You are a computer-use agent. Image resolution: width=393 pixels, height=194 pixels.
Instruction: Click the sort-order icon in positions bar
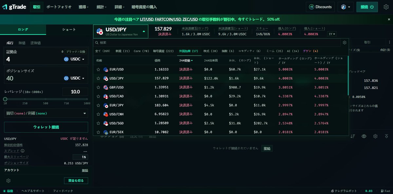[x=353, y=136]
